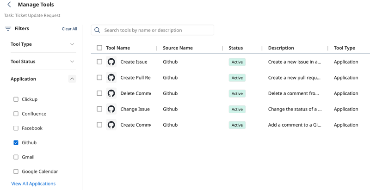Click Github source in Create Issue row
Viewport: 370px width, 190px height.
(x=170, y=62)
